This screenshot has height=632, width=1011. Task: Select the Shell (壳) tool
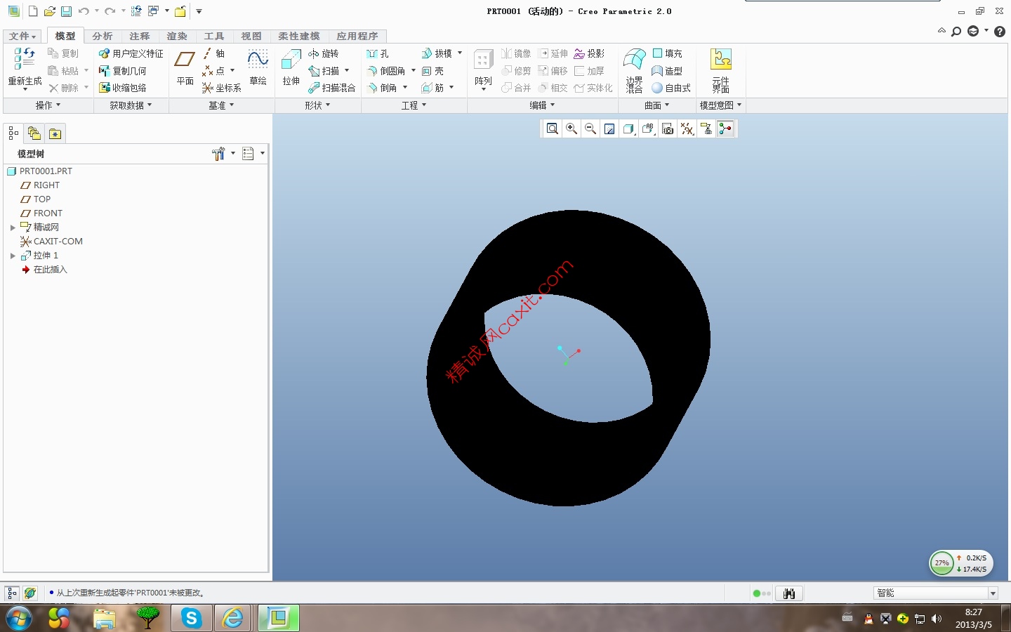pos(432,71)
